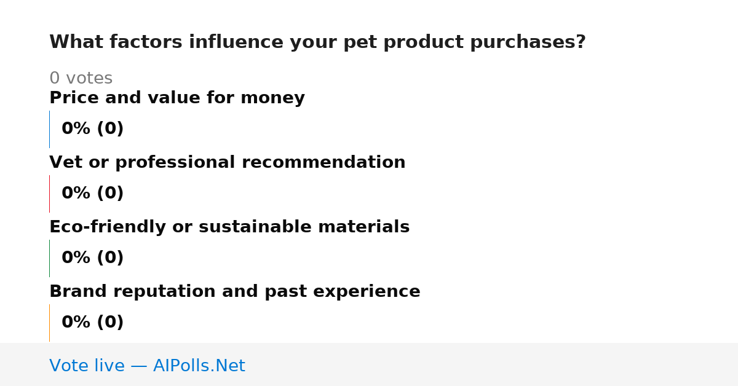Click 0% (0) result under Price option
The image size is (738, 386).
pos(93,129)
